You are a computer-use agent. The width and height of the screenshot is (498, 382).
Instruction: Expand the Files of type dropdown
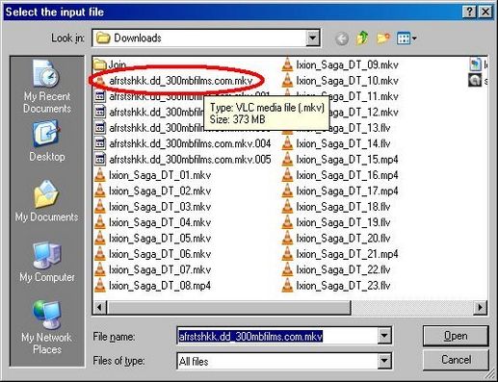(x=384, y=361)
